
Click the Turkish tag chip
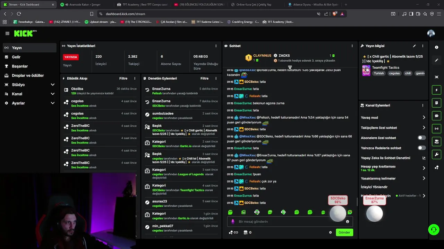[x=379, y=73]
